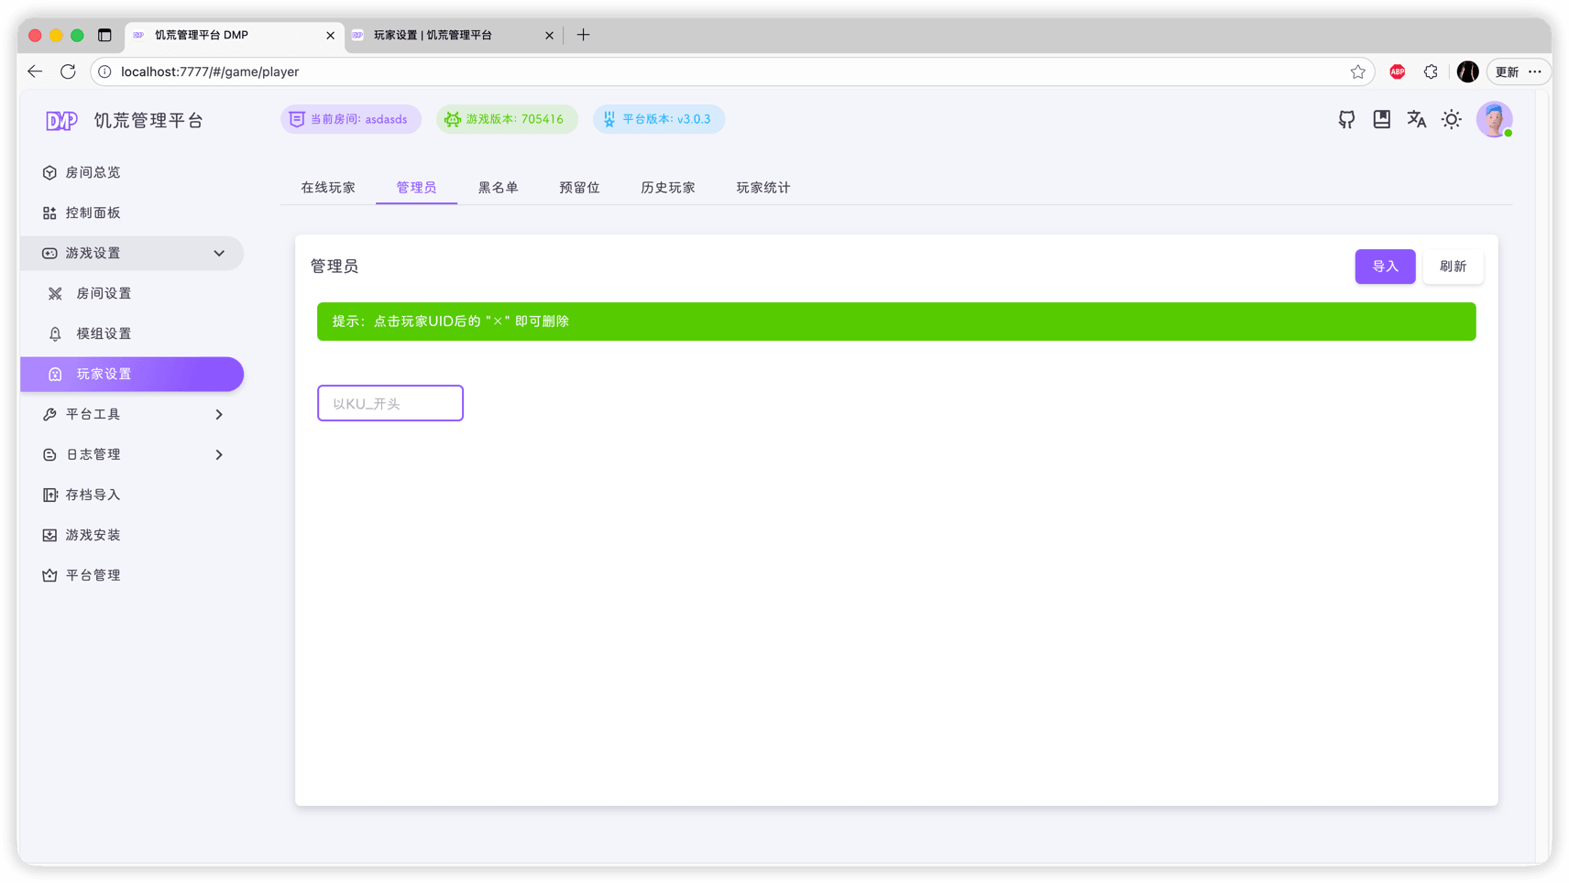Image resolution: width=1569 pixels, height=883 pixels.
Task: Bookmark this page with the star icon
Action: [x=1357, y=71]
